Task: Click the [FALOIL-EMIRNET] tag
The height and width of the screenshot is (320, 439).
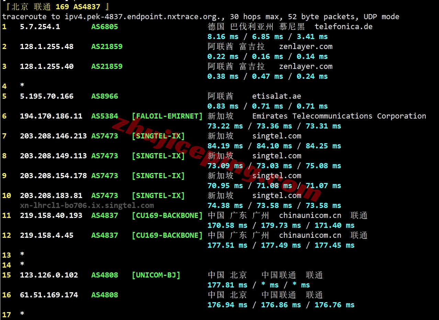Action: (167, 116)
